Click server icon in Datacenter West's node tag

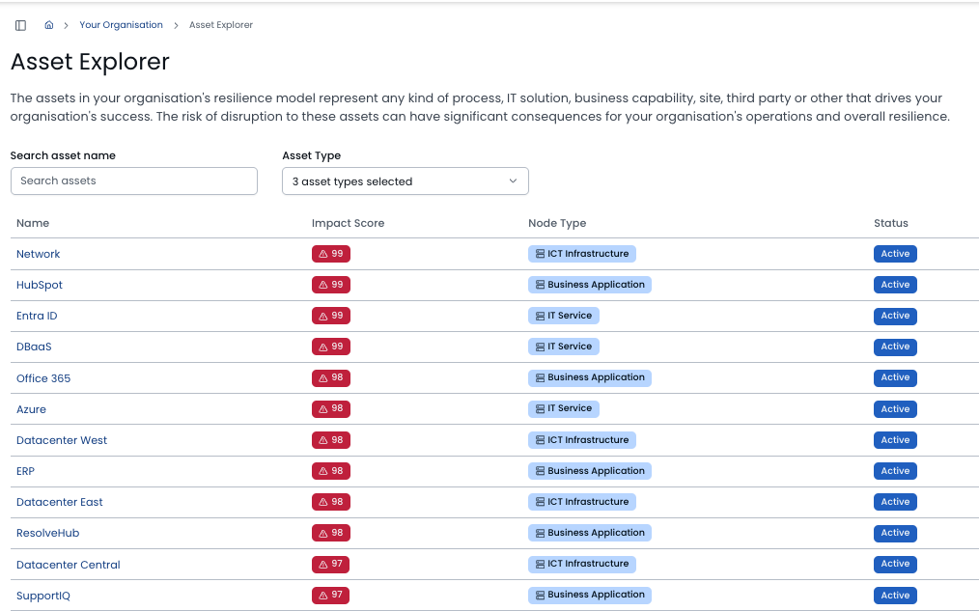pyautogui.click(x=540, y=440)
